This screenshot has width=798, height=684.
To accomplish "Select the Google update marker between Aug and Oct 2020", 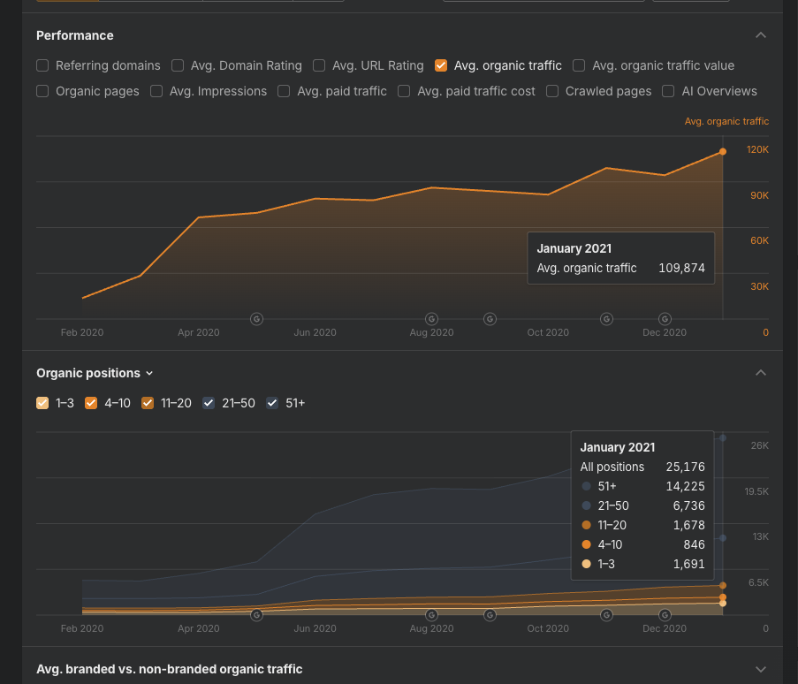I will tap(490, 319).
